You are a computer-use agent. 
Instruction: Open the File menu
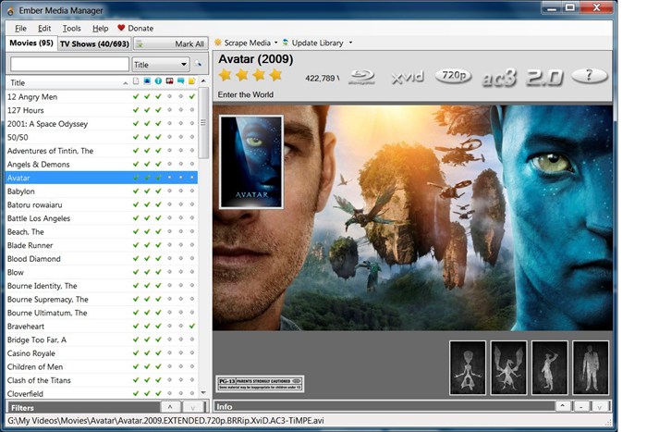20,28
